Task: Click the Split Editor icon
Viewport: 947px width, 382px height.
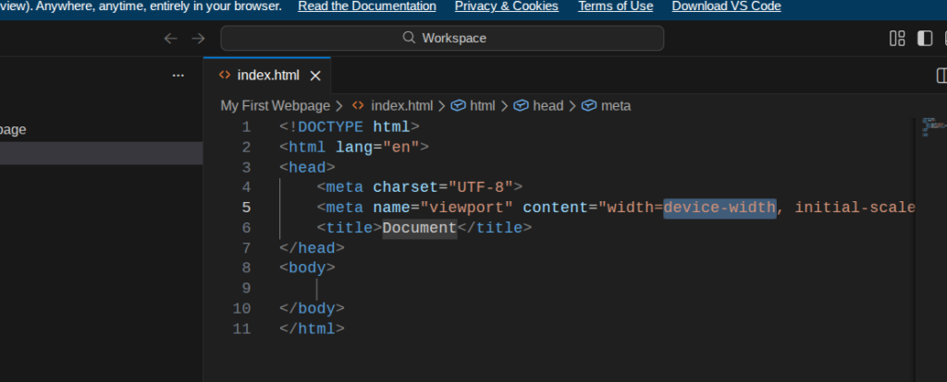Action: (941, 76)
